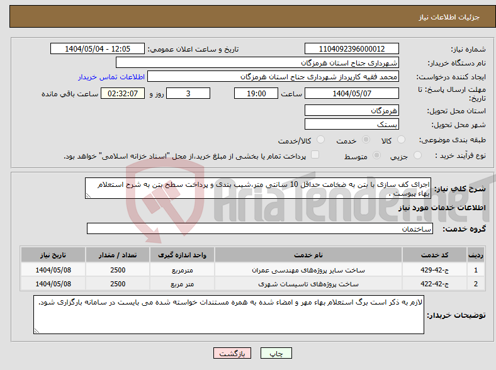496x370 pixels.
Task: Click buyer organization name field
Action: tap(257, 63)
